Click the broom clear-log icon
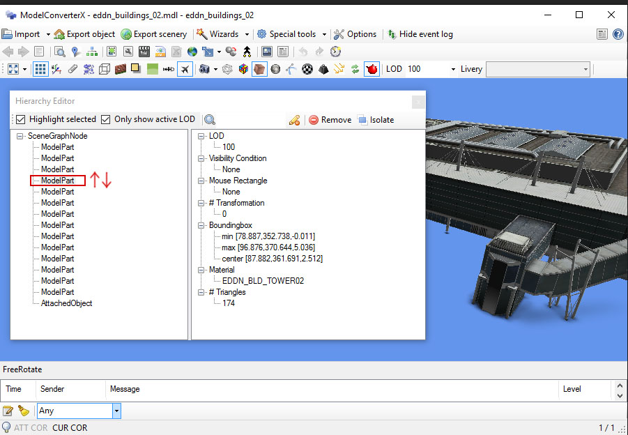 [24, 411]
